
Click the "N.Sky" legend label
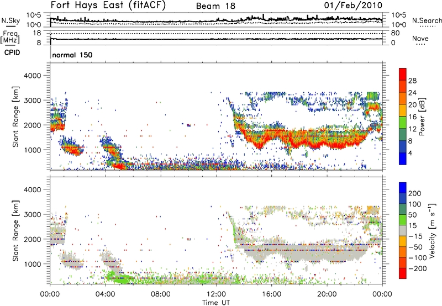pyautogui.click(x=10, y=20)
